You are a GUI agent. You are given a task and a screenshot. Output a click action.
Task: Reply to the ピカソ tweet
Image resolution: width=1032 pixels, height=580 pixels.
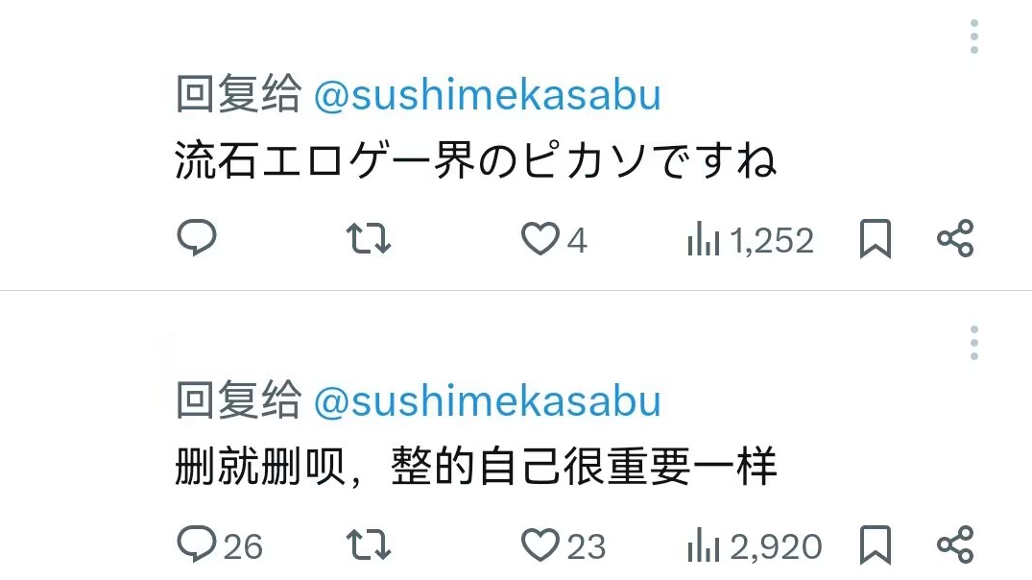pyautogui.click(x=197, y=238)
